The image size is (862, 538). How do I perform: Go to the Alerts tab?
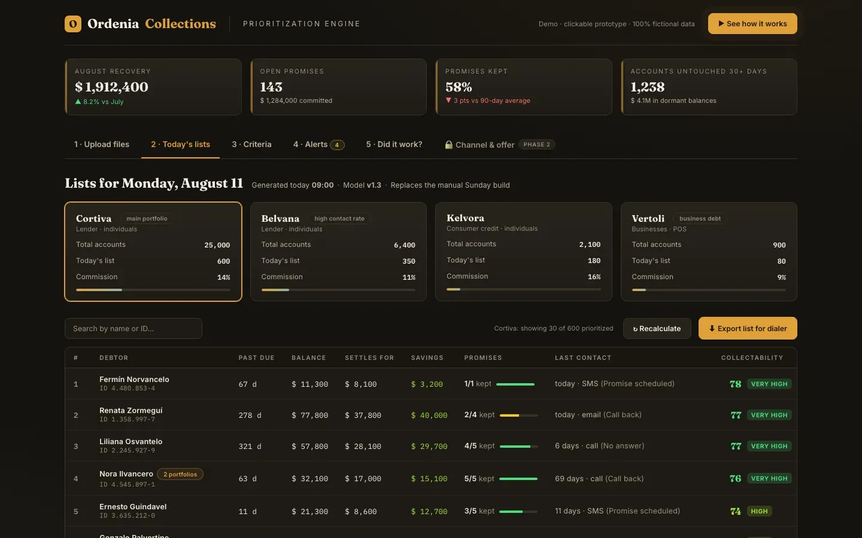point(318,145)
